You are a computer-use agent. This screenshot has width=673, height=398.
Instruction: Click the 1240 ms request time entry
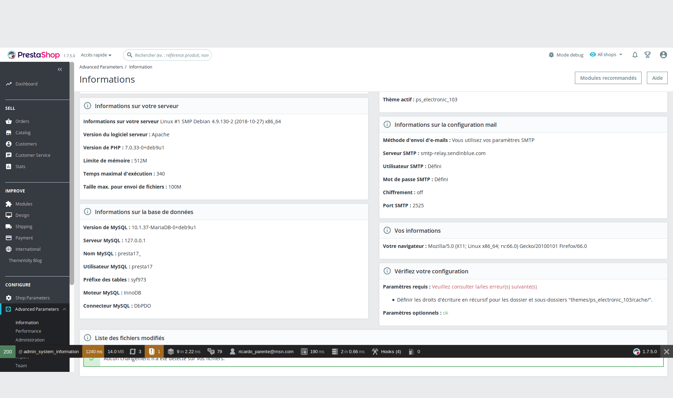[x=94, y=351]
